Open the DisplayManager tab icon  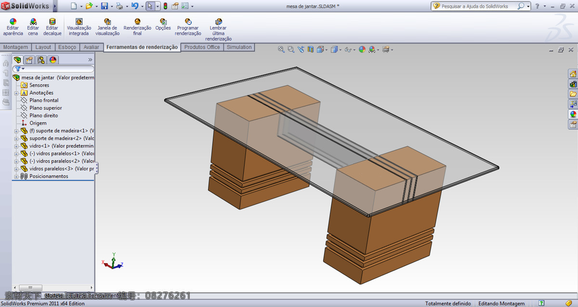(53, 60)
